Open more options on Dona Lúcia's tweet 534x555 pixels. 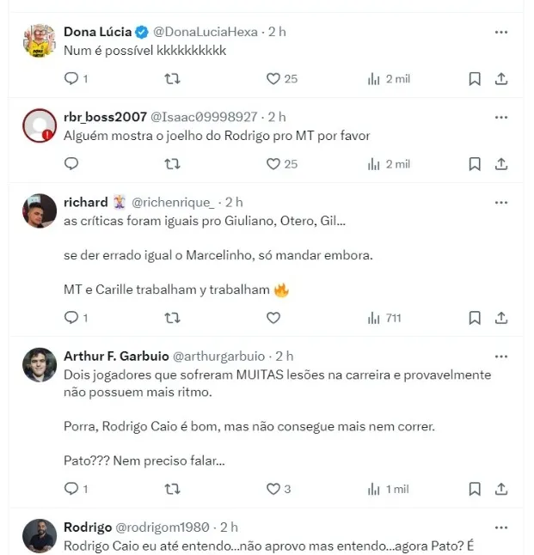(501, 32)
